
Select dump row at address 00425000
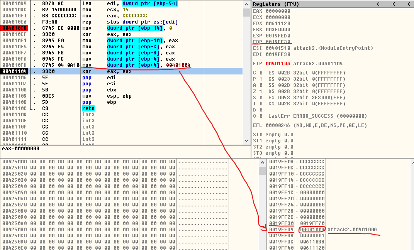point(15,162)
